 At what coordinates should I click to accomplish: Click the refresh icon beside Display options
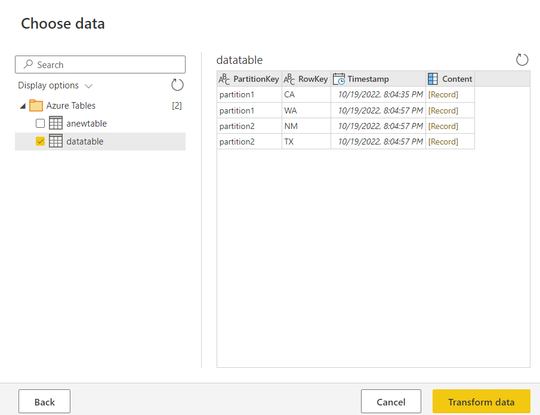pyautogui.click(x=177, y=85)
